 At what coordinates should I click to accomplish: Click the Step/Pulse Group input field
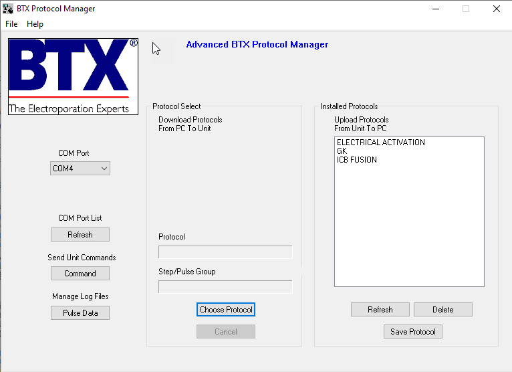[225, 286]
